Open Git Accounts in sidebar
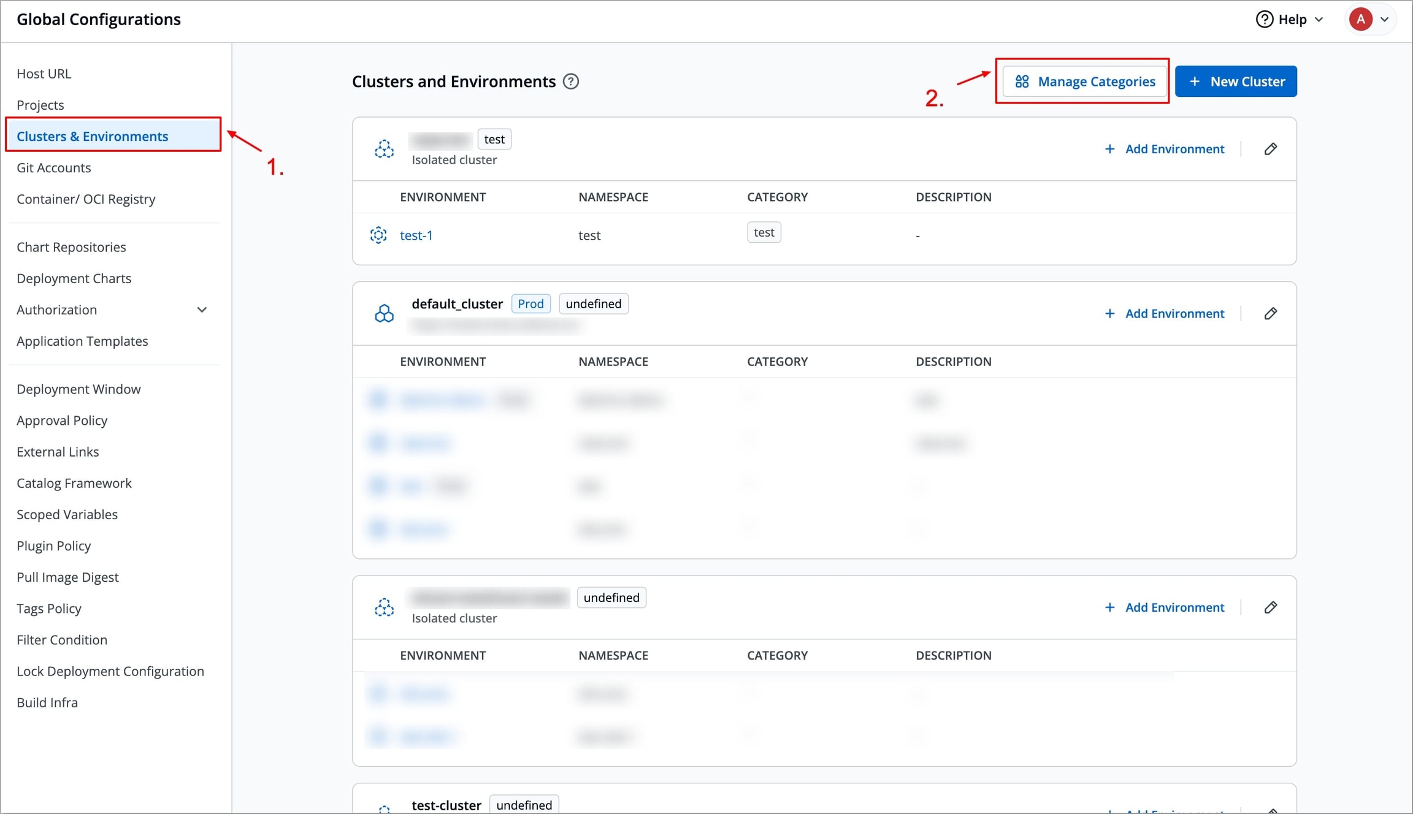The width and height of the screenshot is (1413, 814). click(x=54, y=167)
